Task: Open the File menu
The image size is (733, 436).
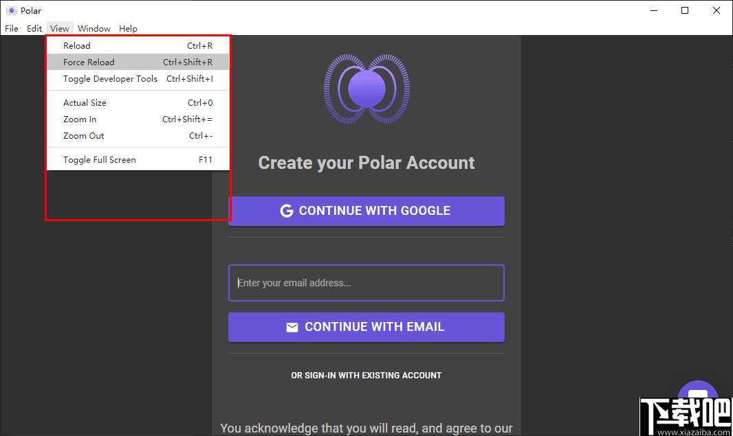Action: tap(11, 28)
